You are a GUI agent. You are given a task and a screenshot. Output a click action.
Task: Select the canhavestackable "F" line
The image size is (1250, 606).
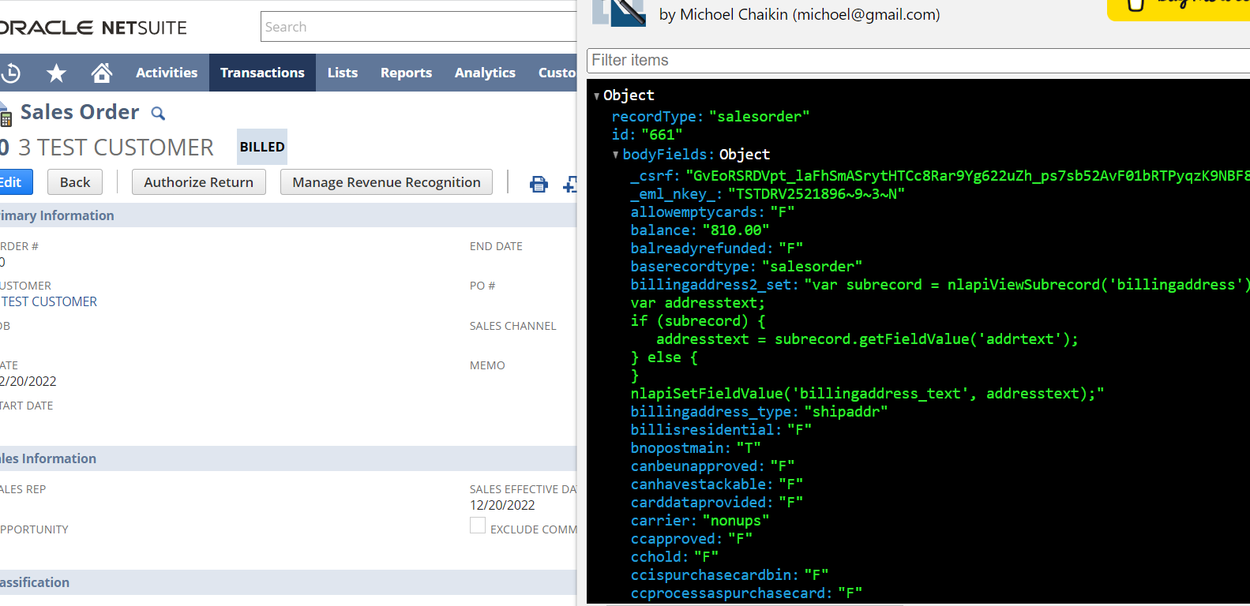point(717,484)
